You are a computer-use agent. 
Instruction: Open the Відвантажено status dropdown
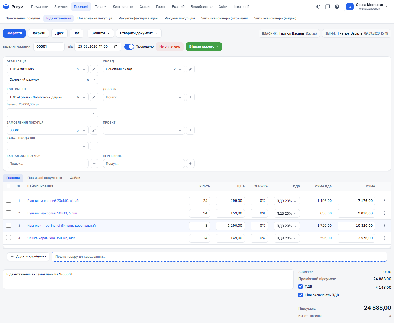click(x=204, y=46)
